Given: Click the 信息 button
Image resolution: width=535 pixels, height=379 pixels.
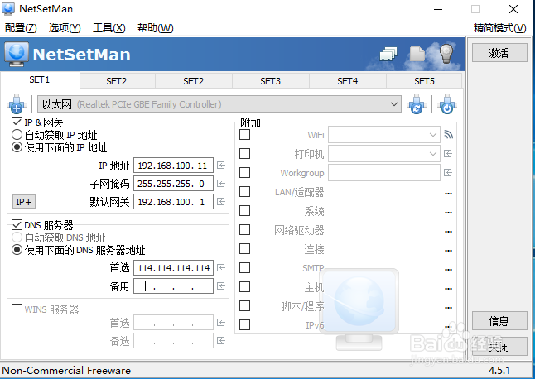Looking at the screenshot, I should pyautogui.click(x=499, y=321).
